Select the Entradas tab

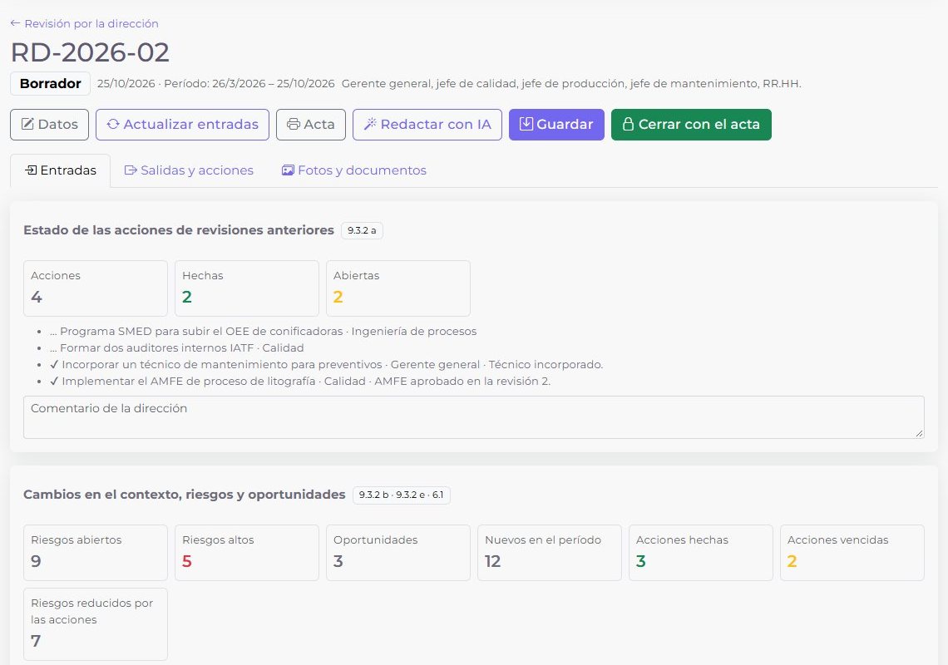61,170
